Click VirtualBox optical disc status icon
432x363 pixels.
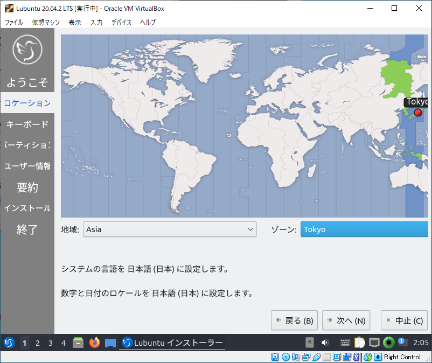[x=285, y=357]
